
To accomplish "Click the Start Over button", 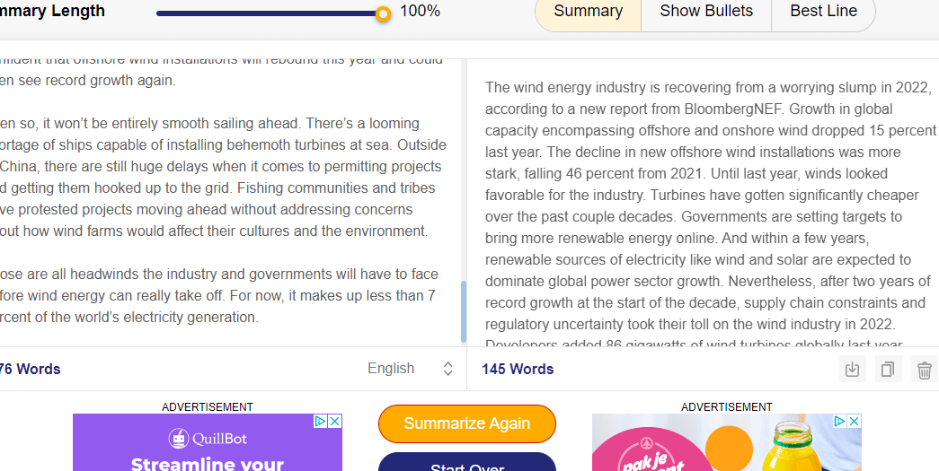I will point(467,463).
